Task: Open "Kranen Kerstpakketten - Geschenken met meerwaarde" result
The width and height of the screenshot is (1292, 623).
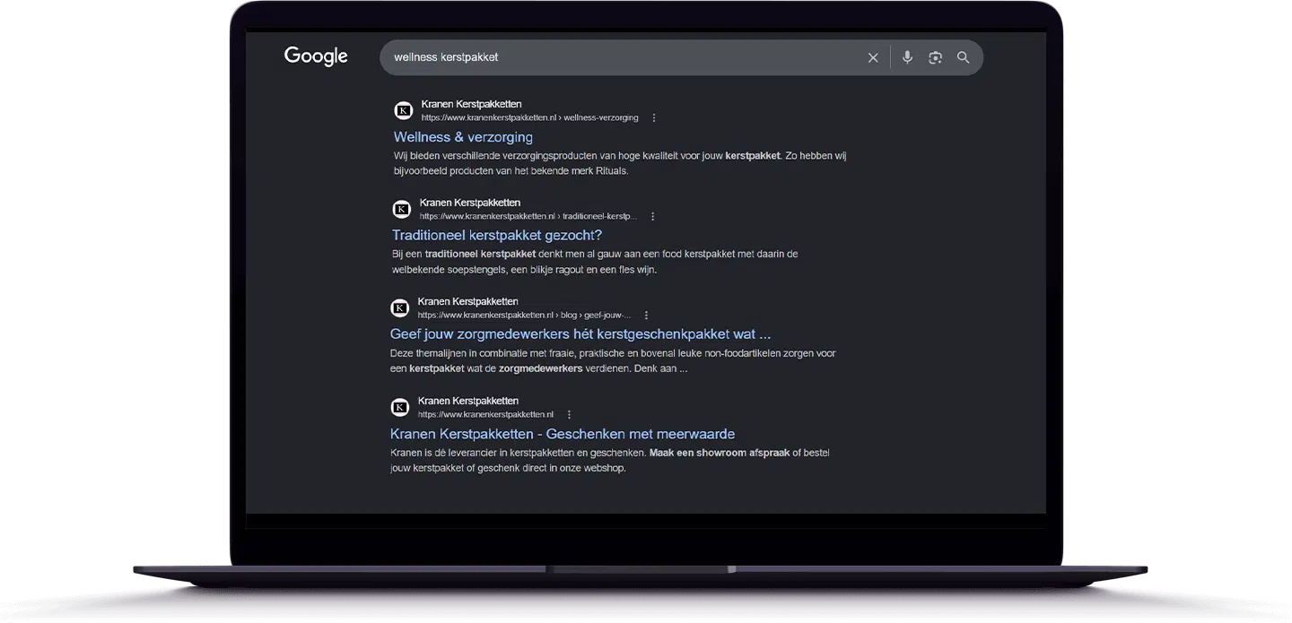Action: tap(563, 434)
